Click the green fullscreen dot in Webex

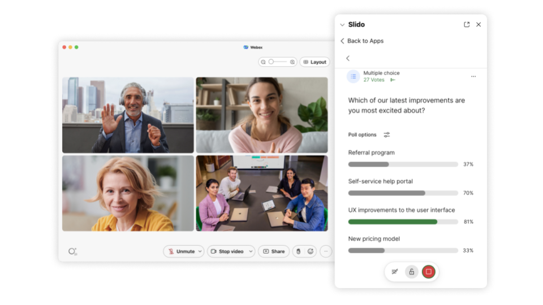tap(76, 47)
